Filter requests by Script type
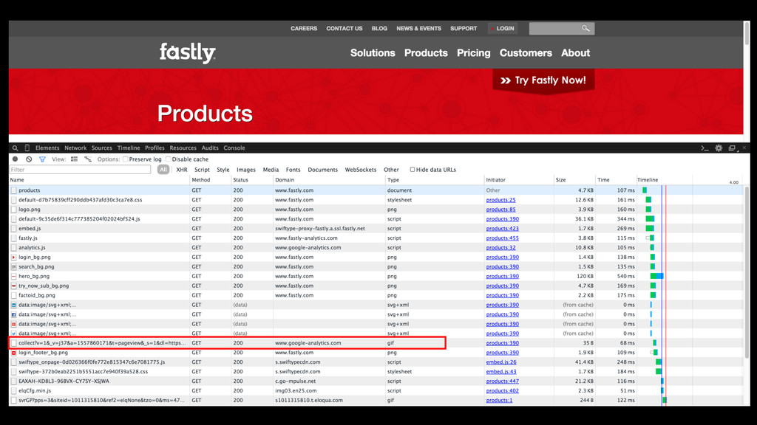 click(202, 170)
